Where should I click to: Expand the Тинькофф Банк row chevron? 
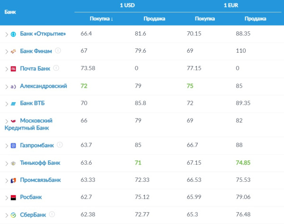[7, 164]
